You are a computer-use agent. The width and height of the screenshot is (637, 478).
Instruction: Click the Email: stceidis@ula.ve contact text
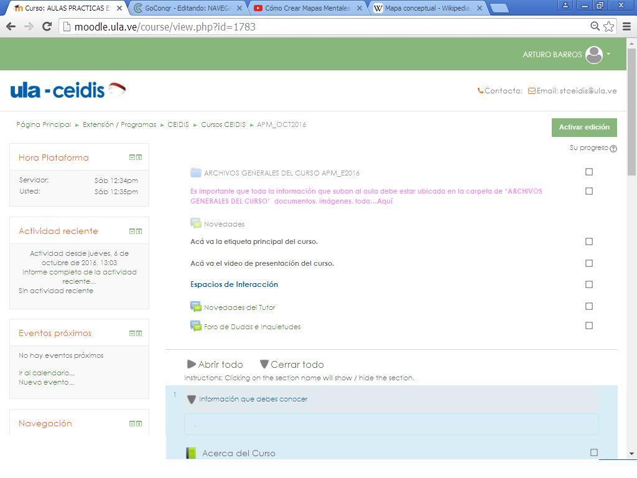(577, 91)
